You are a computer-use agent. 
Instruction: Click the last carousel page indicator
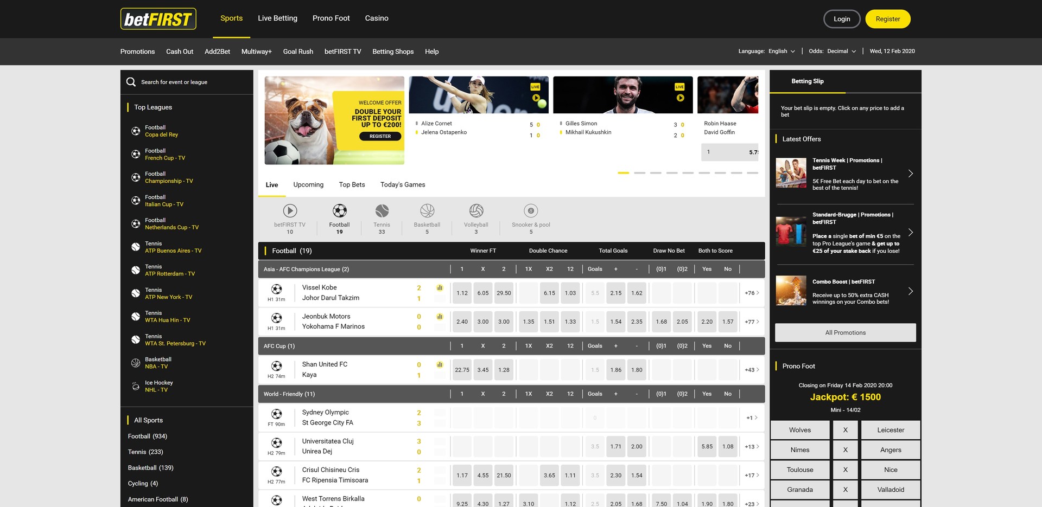pos(752,173)
